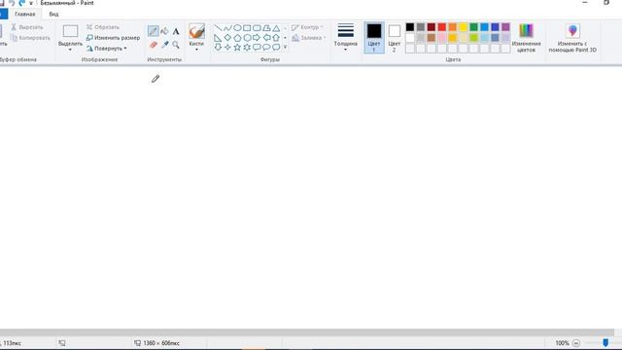
Task: Switch to the Главная tab
Action: 25,14
